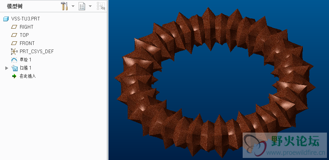Open the model tree settings hammer icon
329x160 pixels.
pos(64,6)
